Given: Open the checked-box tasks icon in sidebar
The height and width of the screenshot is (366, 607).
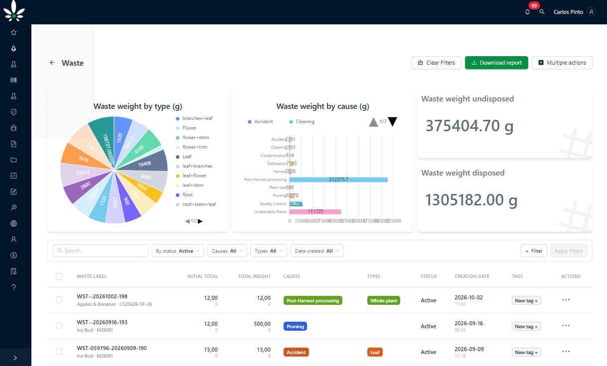Looking at the screenshot, I should pos(13,176).
